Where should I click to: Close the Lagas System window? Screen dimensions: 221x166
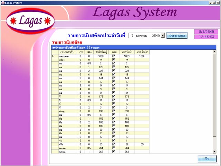click(218, 3)
